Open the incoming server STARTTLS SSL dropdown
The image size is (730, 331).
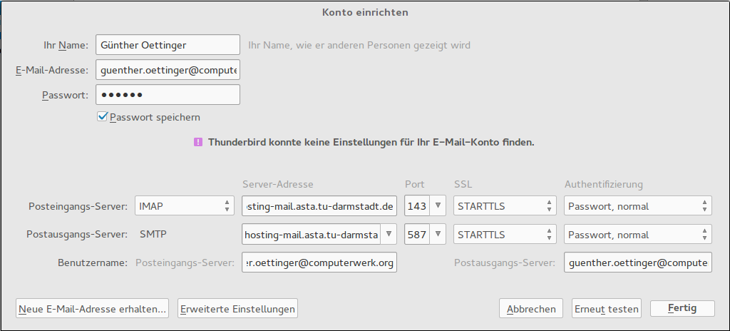(x=505, y=206)
